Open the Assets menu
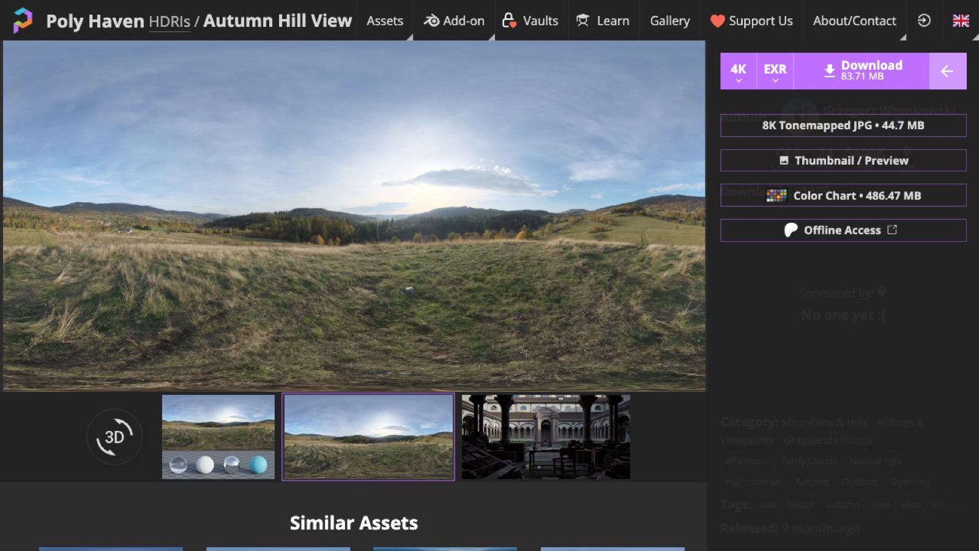Viewport: 979px width, 551px height. [385, 20]
